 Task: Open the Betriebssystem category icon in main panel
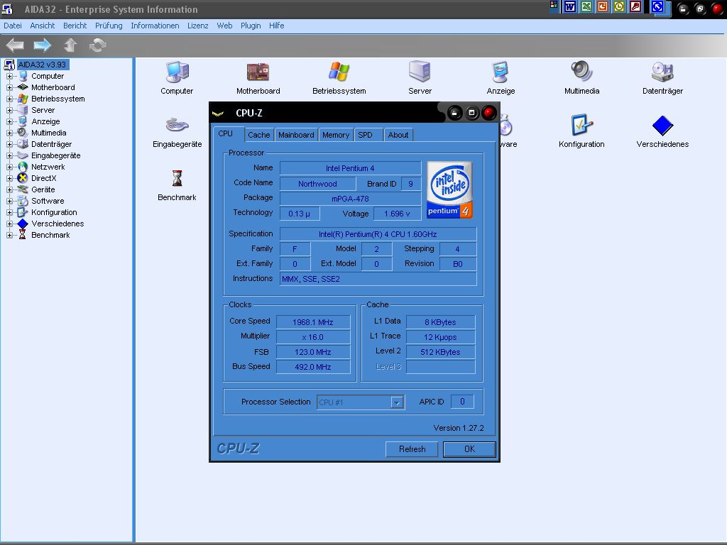[x=339, y=72]
